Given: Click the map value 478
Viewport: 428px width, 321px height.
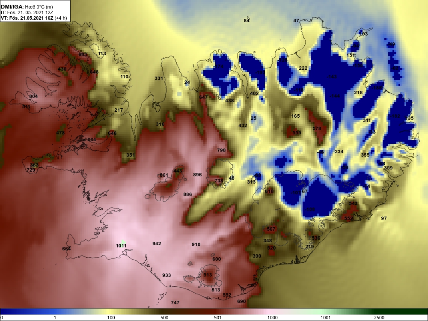Looking at the screenshot, I should click(60, 133).
